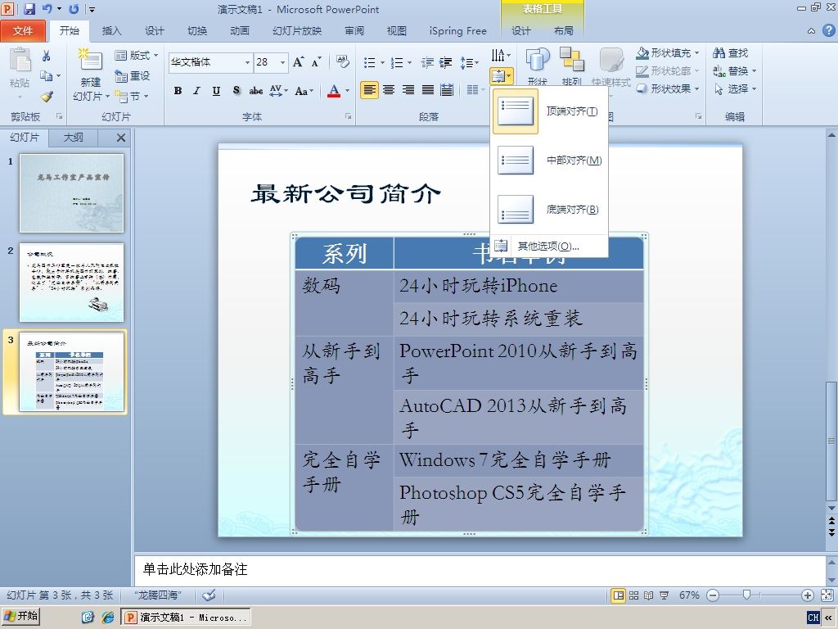Click the PowerPoint Help question mark
Screen dimensions: 838x629
(x=828, y=30)
